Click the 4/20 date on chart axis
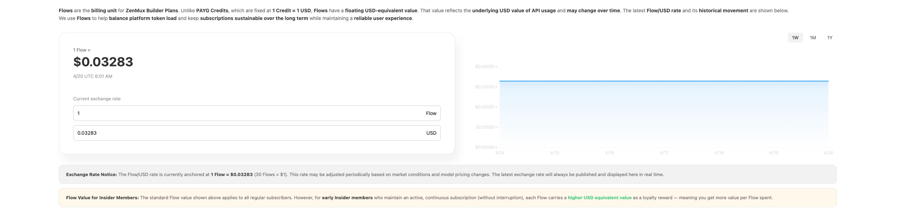The image size is (898, 215). click(828, 153)
